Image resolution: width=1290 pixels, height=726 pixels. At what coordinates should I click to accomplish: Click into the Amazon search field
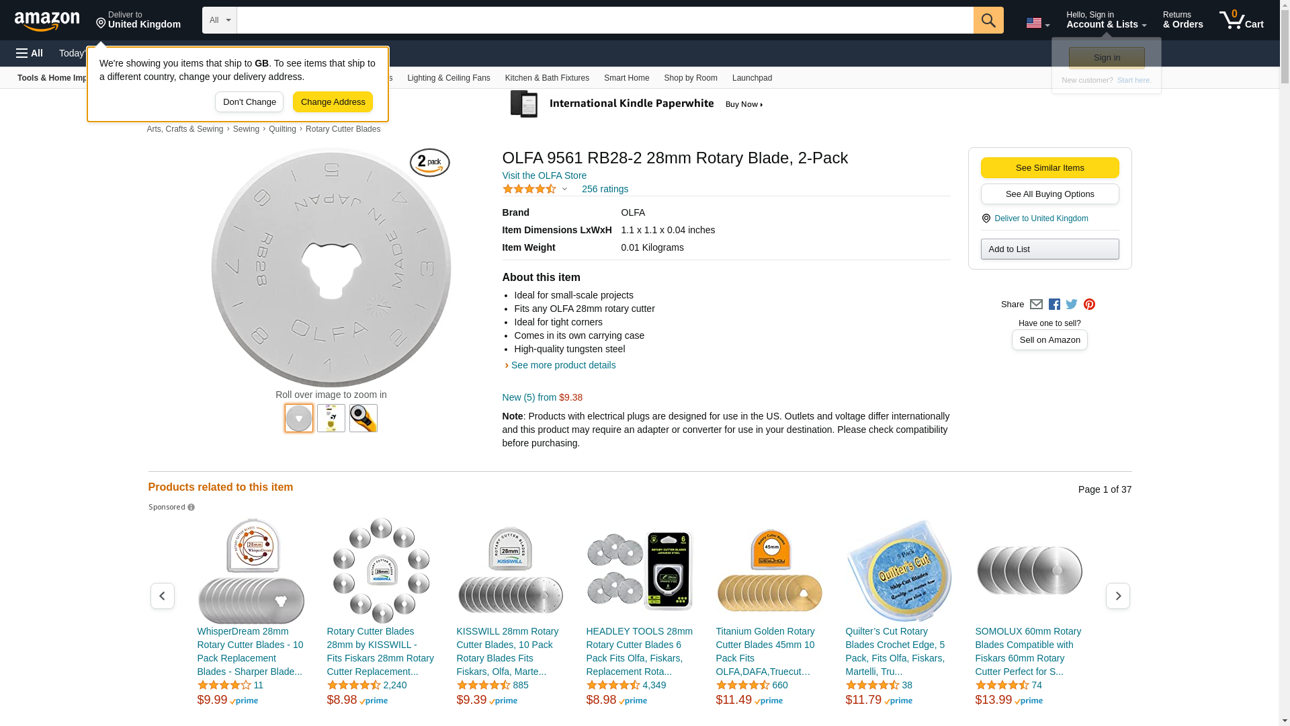[x=605, y=20]
